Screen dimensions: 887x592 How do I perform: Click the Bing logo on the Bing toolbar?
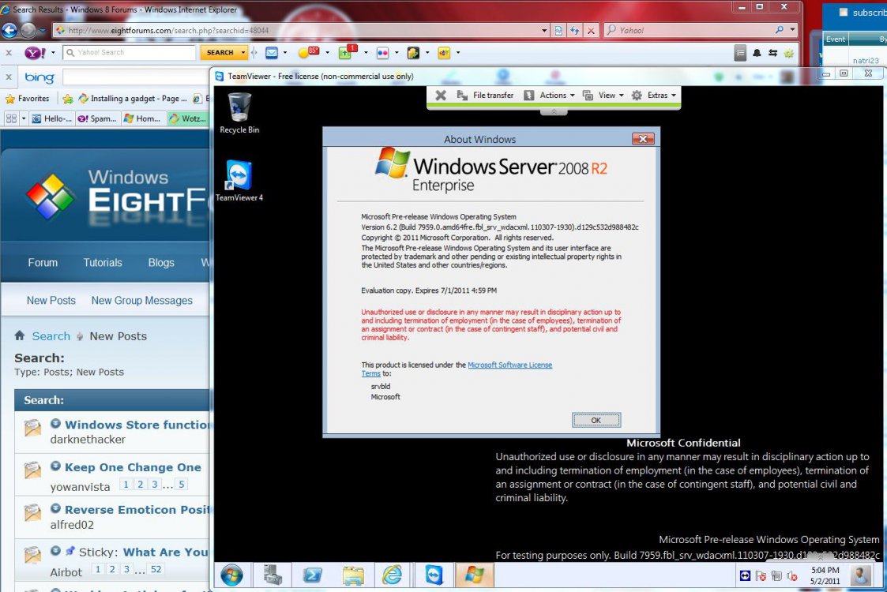click(x=39, y=77)
